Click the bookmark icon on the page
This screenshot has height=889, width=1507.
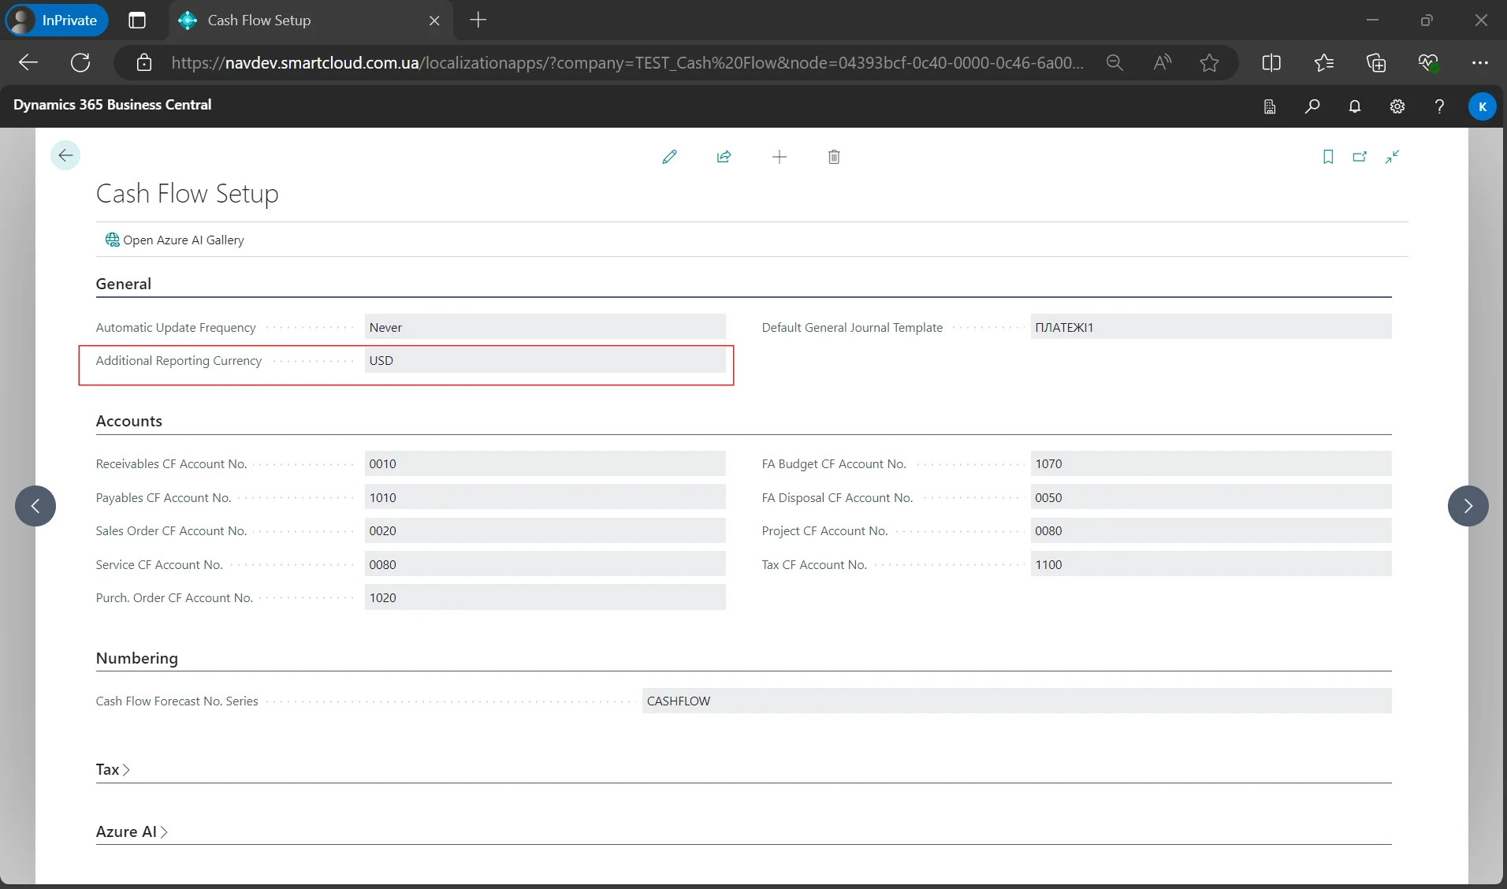pos(1327,157)
